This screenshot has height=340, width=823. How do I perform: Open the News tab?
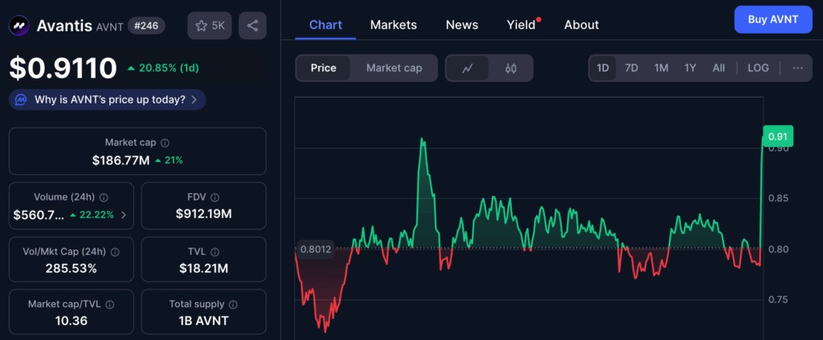(x=462, y=25)
